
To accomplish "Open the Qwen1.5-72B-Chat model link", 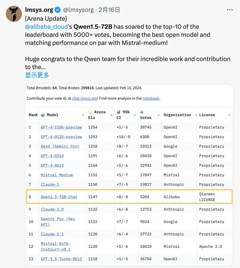I will tap(59, 197).
